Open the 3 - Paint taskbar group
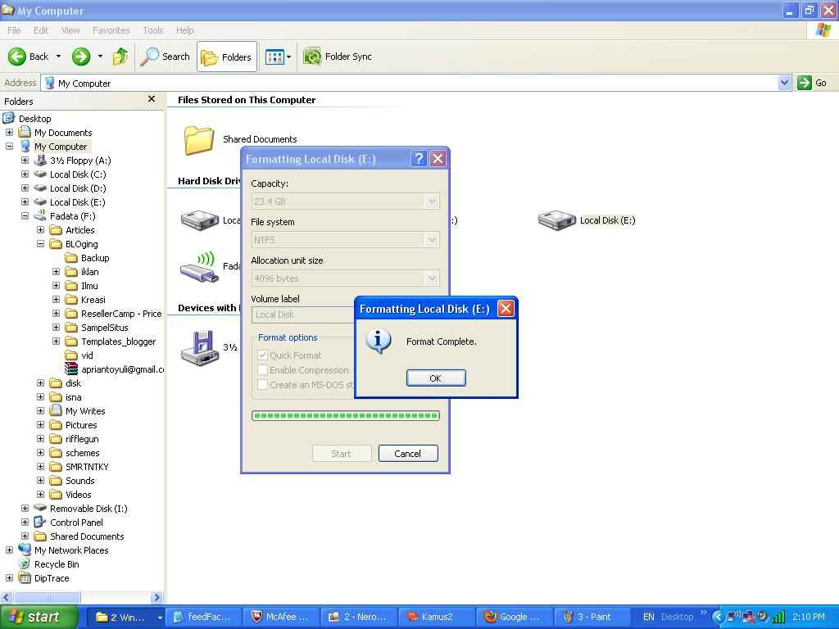Screen dimensions: 839x629 click(x=593, y=617)
